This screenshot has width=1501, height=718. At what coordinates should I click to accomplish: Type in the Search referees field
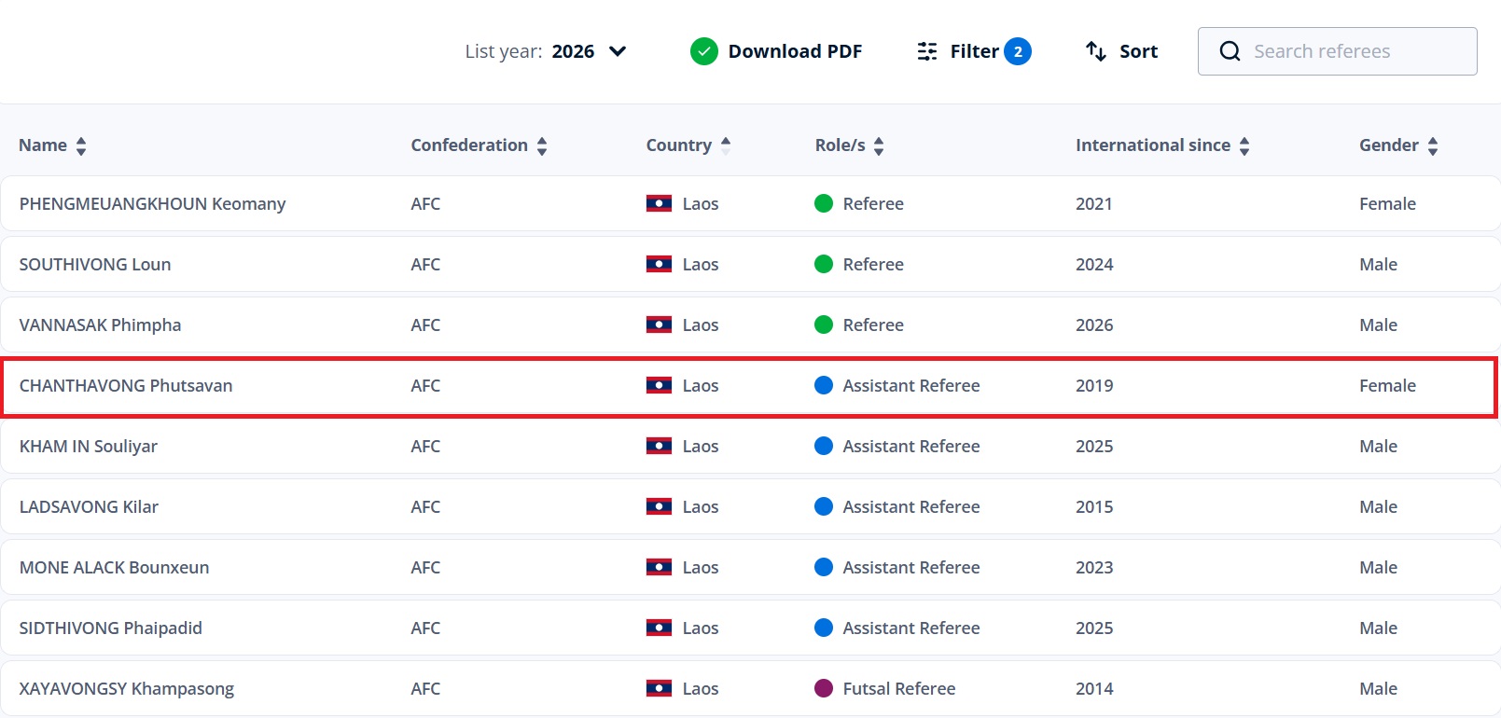click(x=1353, y=51)
